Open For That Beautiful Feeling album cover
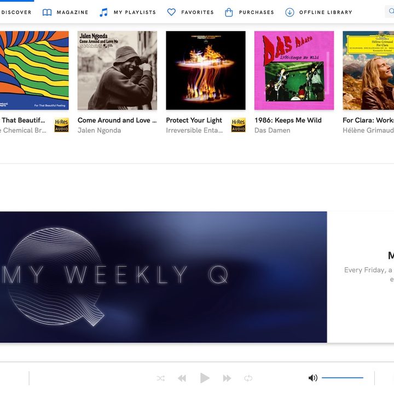Screen dimensions: 394x394 point(34,71)
